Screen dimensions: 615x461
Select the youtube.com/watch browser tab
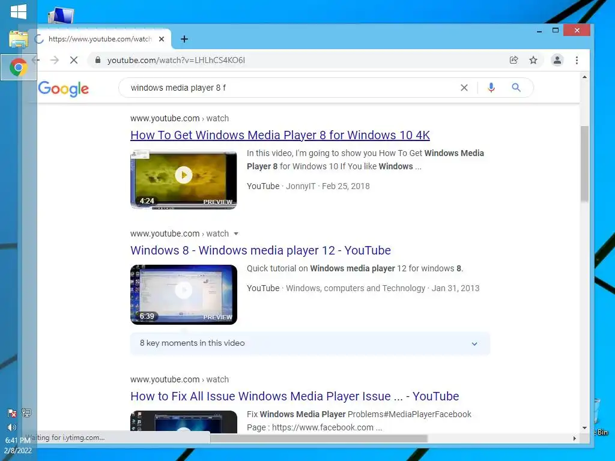[x=100, y=39]
